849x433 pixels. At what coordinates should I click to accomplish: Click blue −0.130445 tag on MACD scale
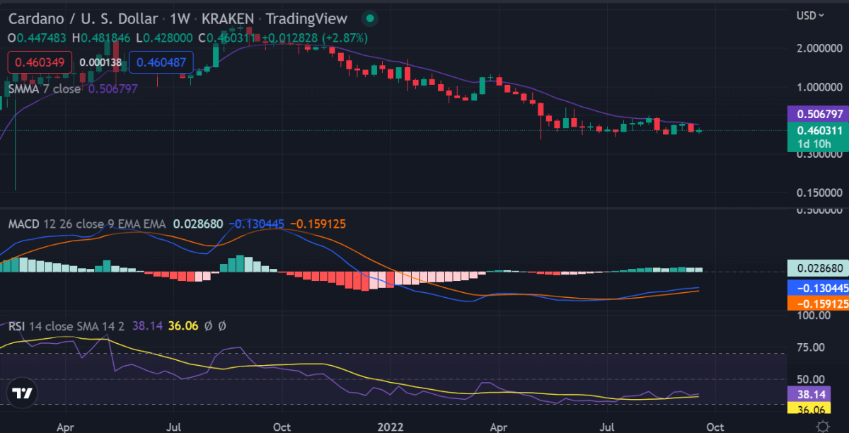(x=818, y=287)
